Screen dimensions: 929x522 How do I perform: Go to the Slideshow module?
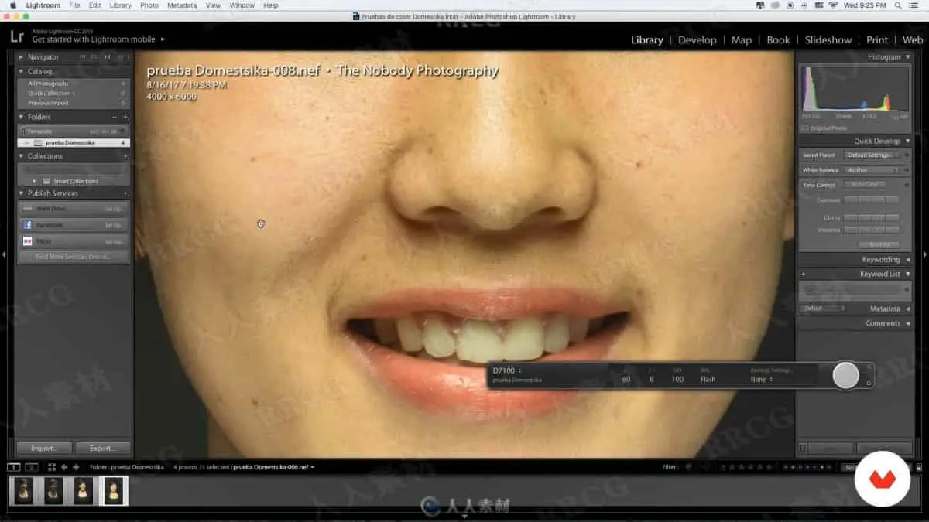click(x=828, y=40)
